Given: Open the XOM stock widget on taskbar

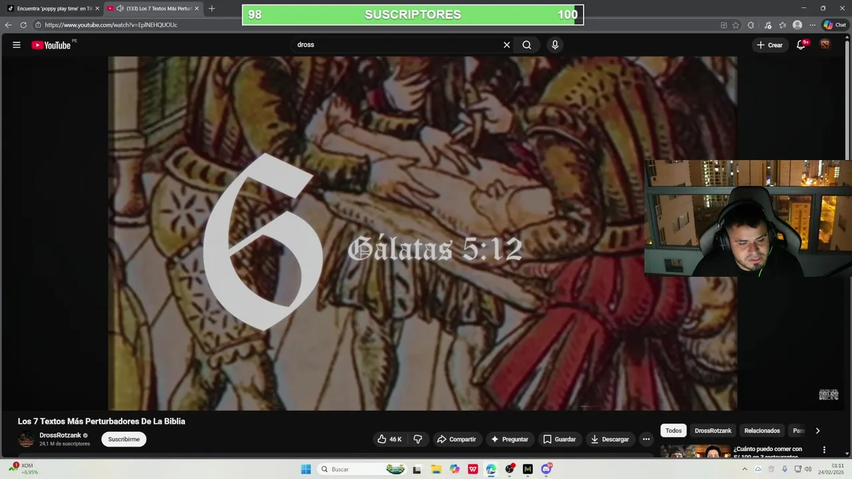Looking at the screenshot, I should (24, 468).
